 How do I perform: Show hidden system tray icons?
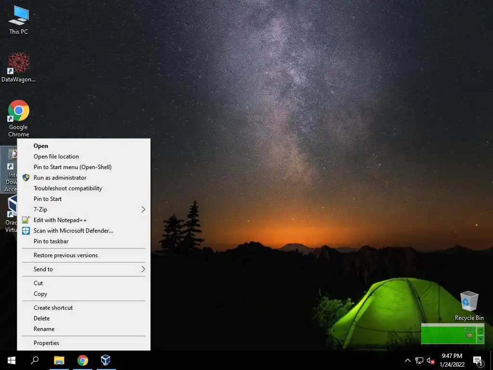(x=407, y=360)
